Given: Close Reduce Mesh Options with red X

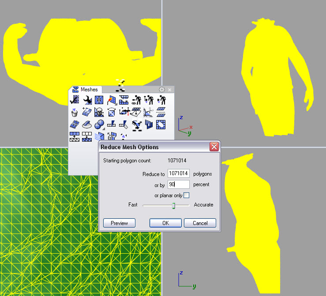Looking at the screenshot, I should click(214, 147).
